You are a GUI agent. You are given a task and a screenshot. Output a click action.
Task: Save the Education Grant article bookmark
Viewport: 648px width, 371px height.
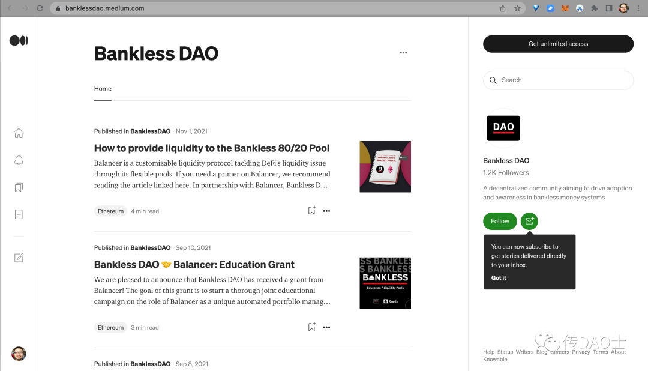(x=311, y=327)
